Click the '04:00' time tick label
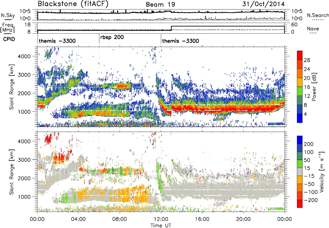 click(x=78, y=219)
